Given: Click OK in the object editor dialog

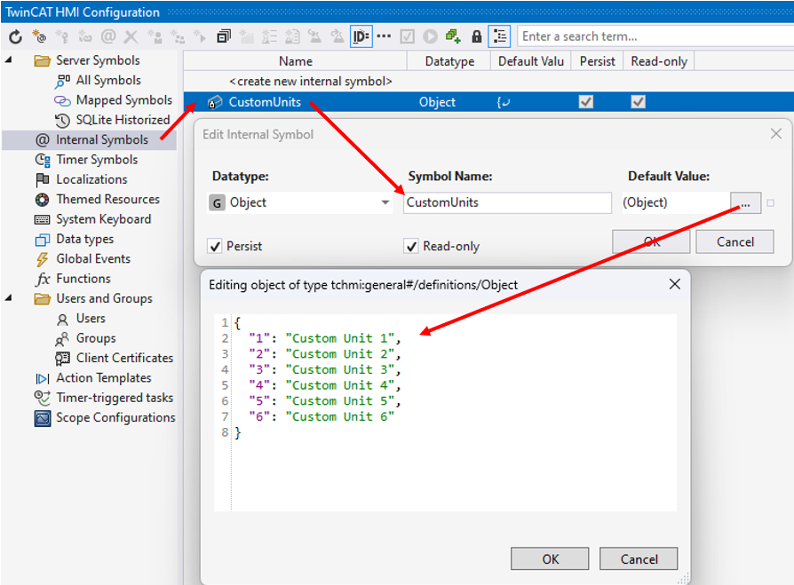Looking at the screenshot, I should (x=551, y=558).
